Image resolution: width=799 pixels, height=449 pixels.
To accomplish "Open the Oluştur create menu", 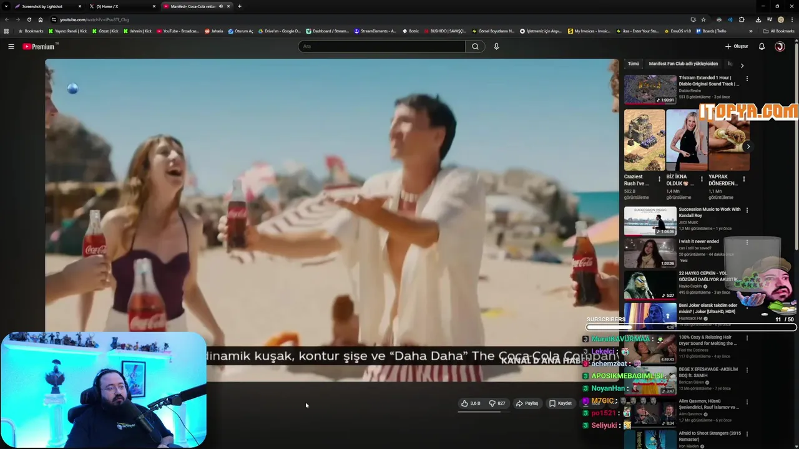I will [x=737, y=46].
